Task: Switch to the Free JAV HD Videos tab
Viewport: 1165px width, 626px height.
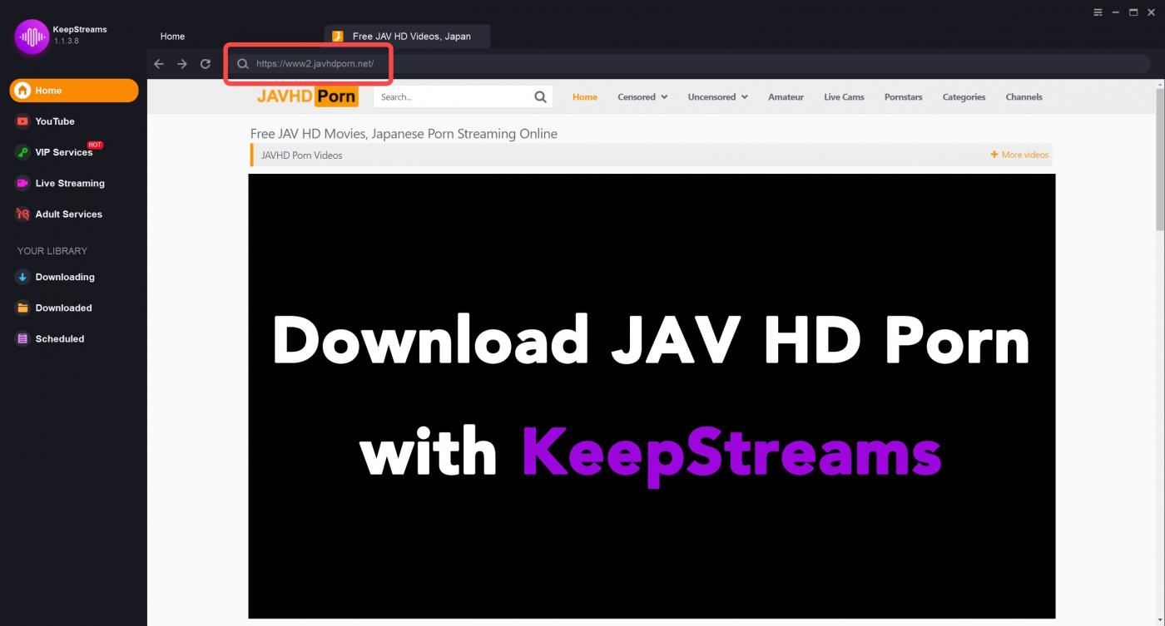Action: pyautogui.click(x=408, y=37)
